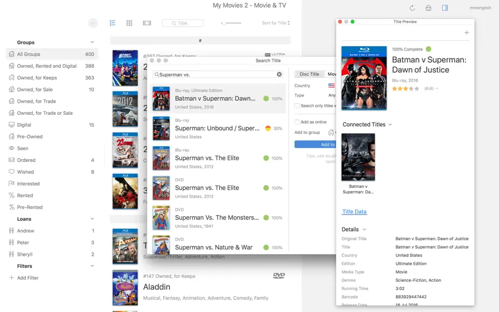
Task: Switch to cover flow view icon
Action: pos(147,23)
